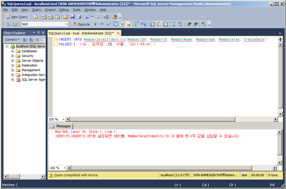Click the New Query button
This screenshot has height=189, width=286.
pos(17,17)
